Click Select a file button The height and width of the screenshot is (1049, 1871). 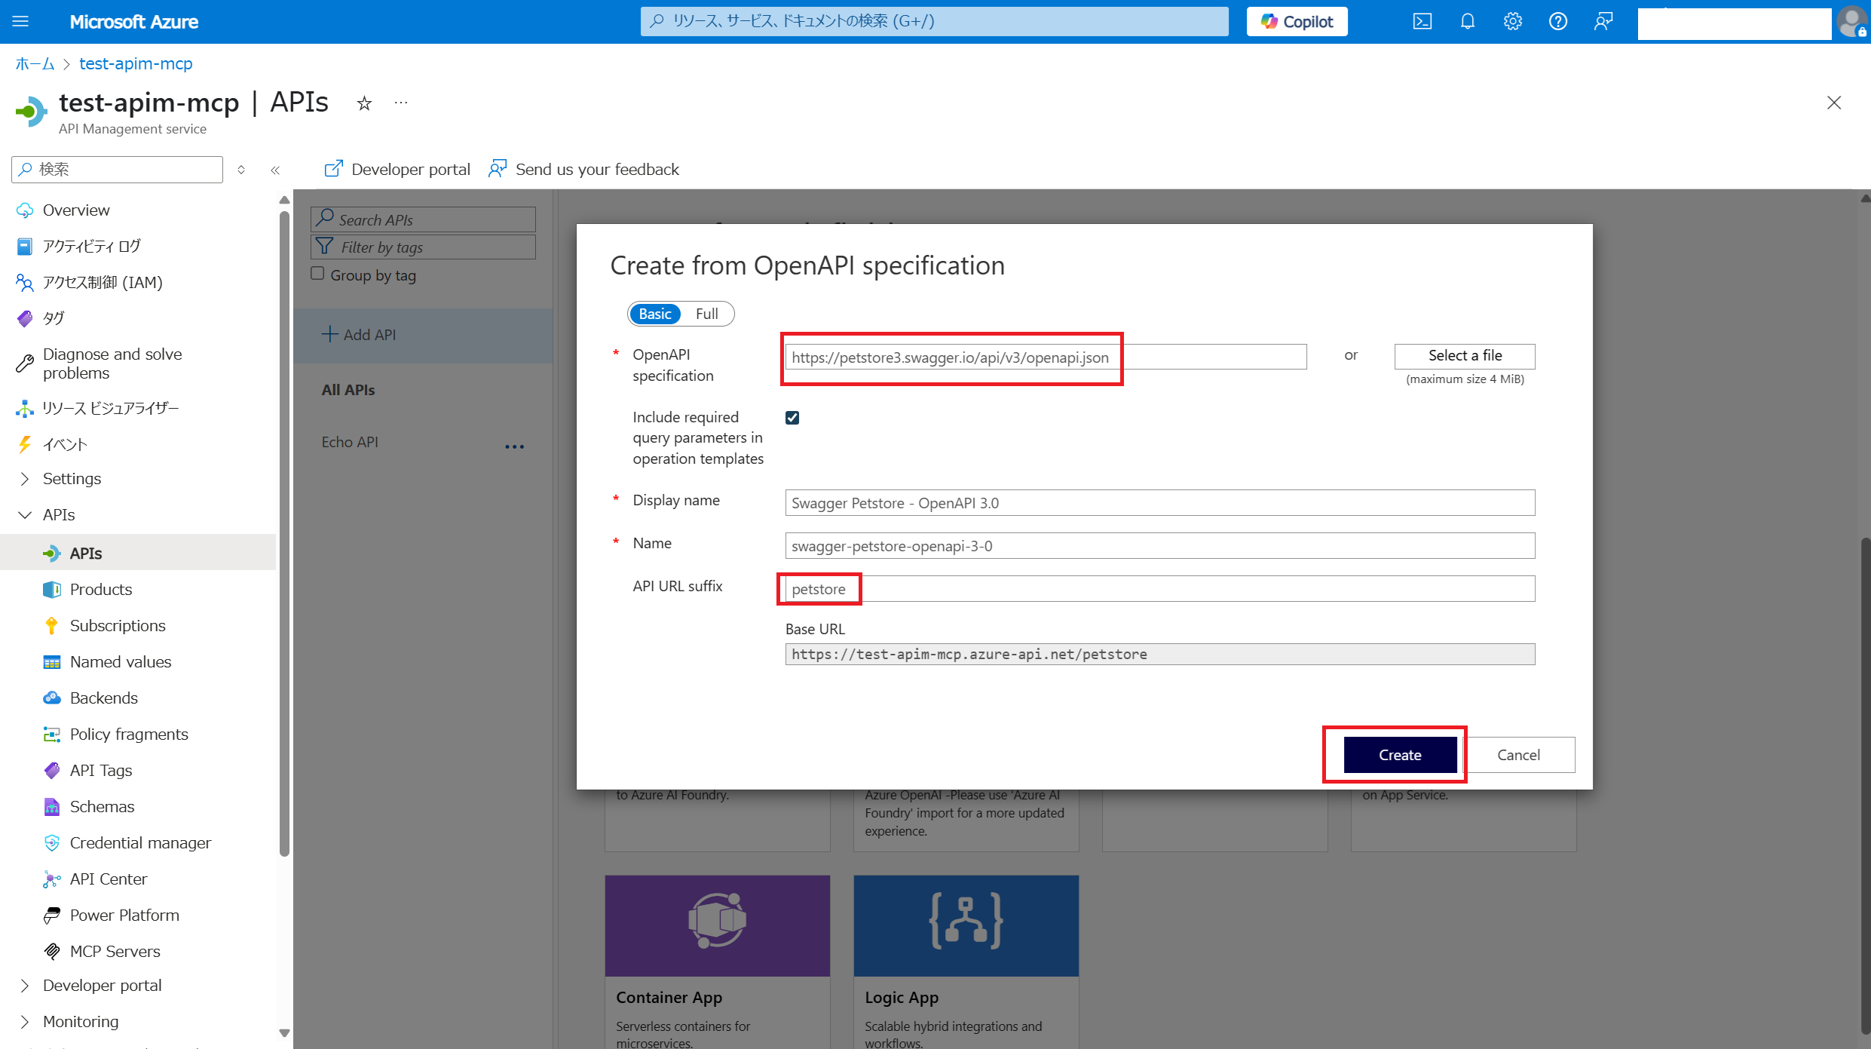[1465, 356]
